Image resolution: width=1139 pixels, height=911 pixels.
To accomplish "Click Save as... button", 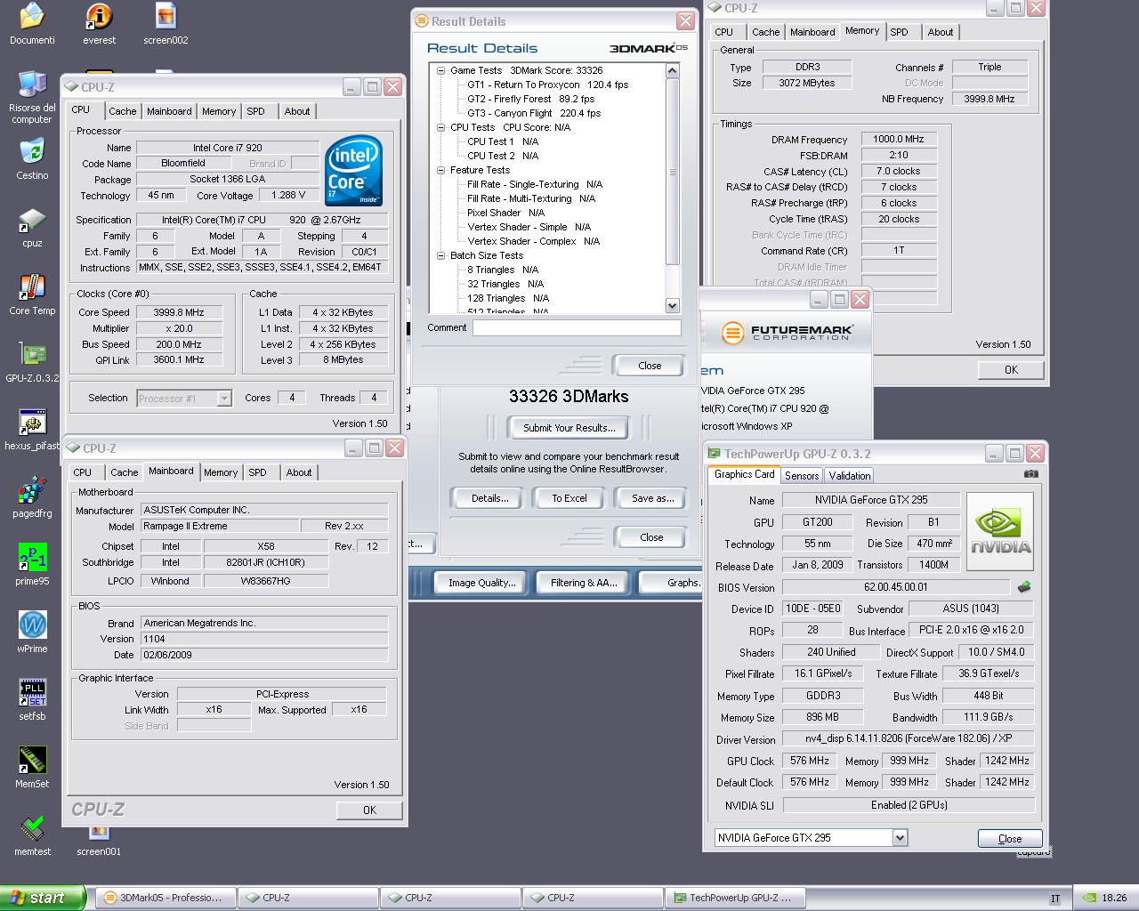I will coord(652,498).
